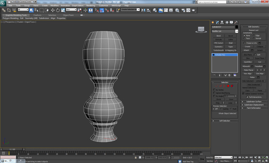
Task: Click the TurboSmooth modifier button
Action: [x=219, y=50]
